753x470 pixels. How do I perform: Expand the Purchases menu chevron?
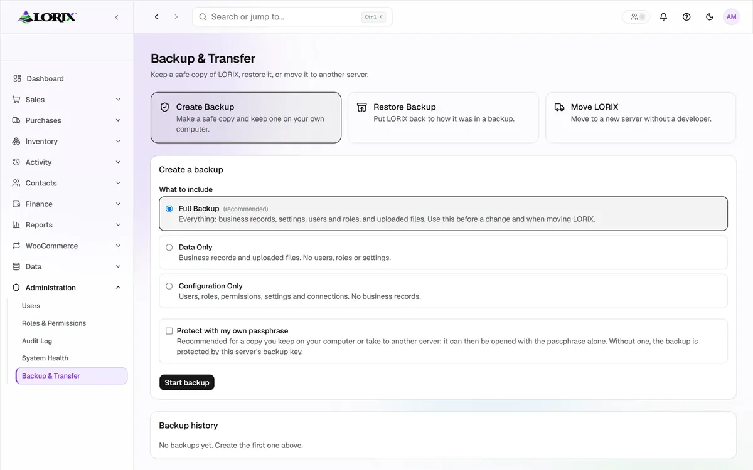(118, 120)
